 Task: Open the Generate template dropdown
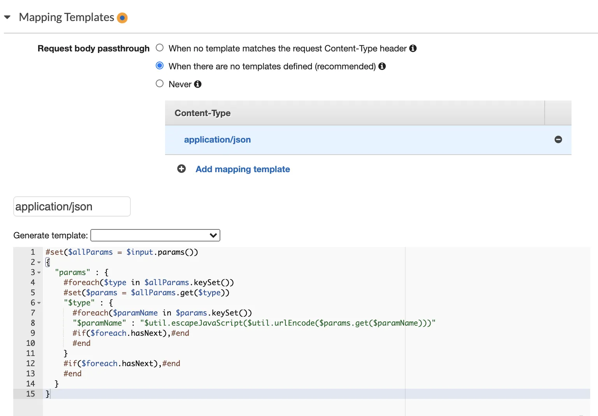pos(155,235)
